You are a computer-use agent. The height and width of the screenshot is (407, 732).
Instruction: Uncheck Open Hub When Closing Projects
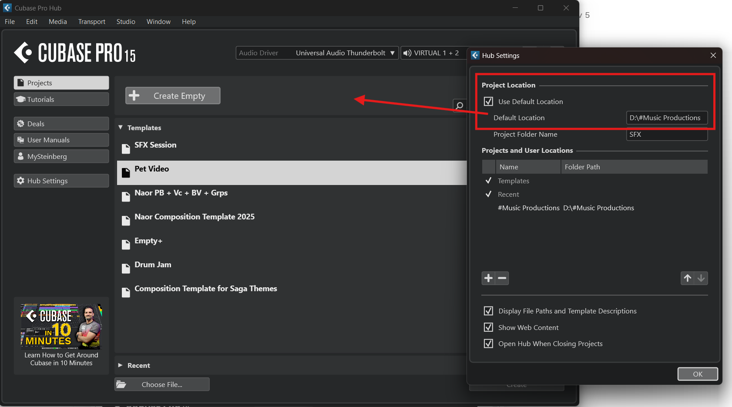(488, 343)
